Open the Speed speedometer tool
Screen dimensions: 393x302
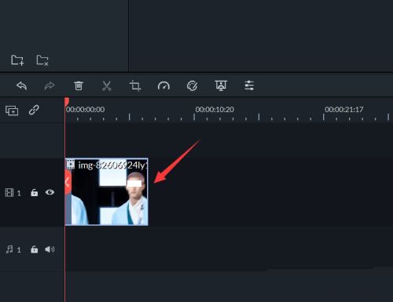(x=163, y=86)
